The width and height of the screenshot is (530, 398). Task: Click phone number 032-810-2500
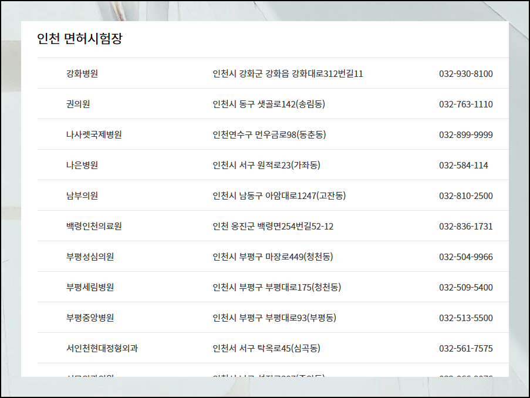pos(466,196)
